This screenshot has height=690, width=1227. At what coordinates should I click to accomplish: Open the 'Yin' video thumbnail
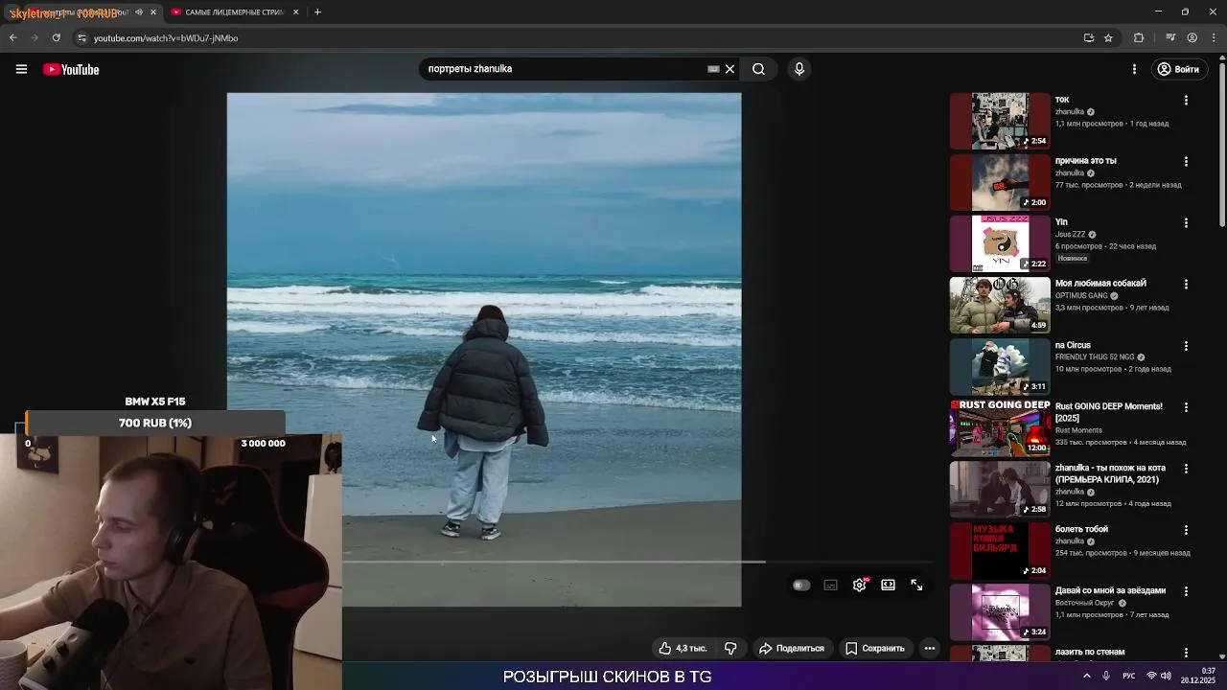point(1000,243)
